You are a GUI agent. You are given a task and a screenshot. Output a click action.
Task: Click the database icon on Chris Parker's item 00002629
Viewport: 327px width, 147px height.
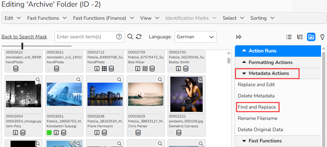(x=138, y=133)
